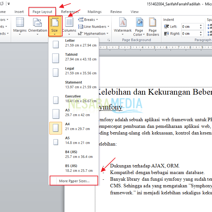Select the Letter paper size
The image size is (212, 212).
click(74, 44)
